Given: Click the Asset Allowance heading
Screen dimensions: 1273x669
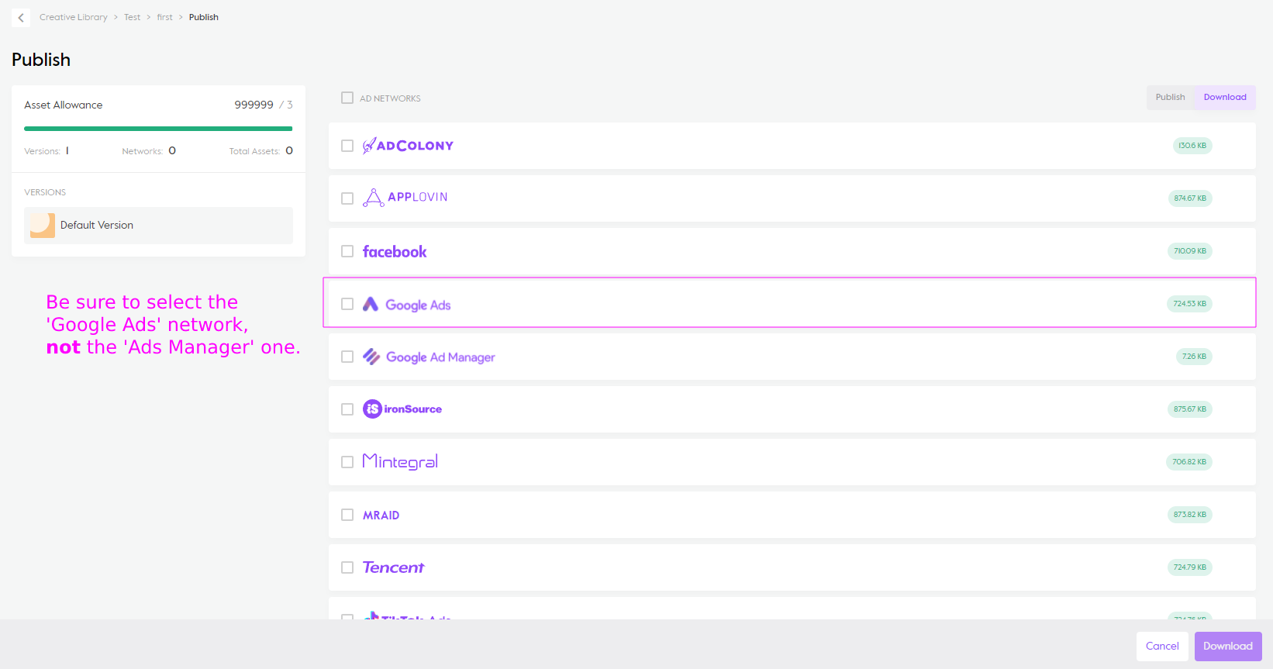Looking at the screenshot, I should [x=64, y=105].
